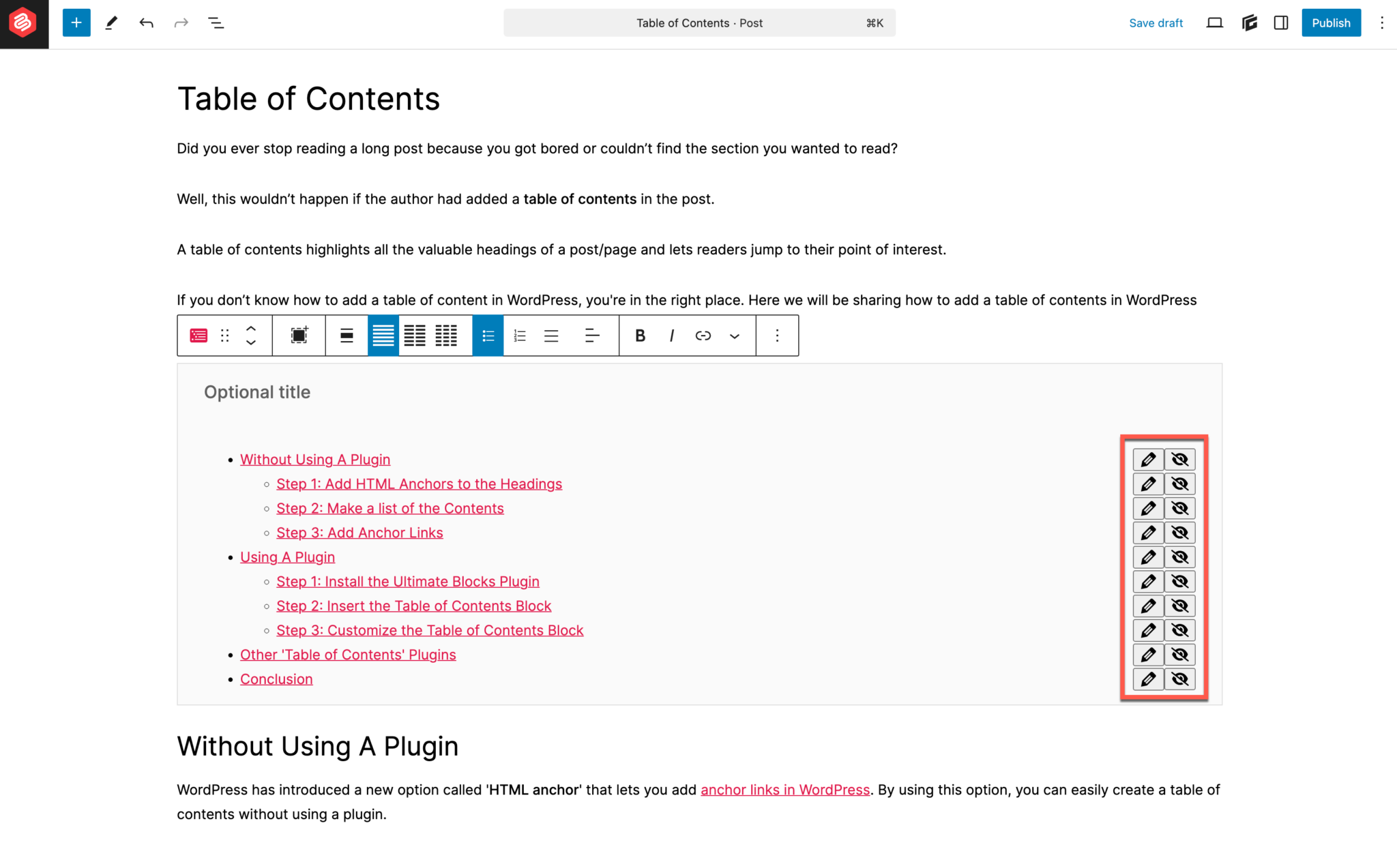Open the block's three-dot options menu

point(777,336)
